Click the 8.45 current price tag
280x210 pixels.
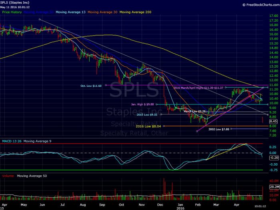pyautogui.click(x=273, y=122)
